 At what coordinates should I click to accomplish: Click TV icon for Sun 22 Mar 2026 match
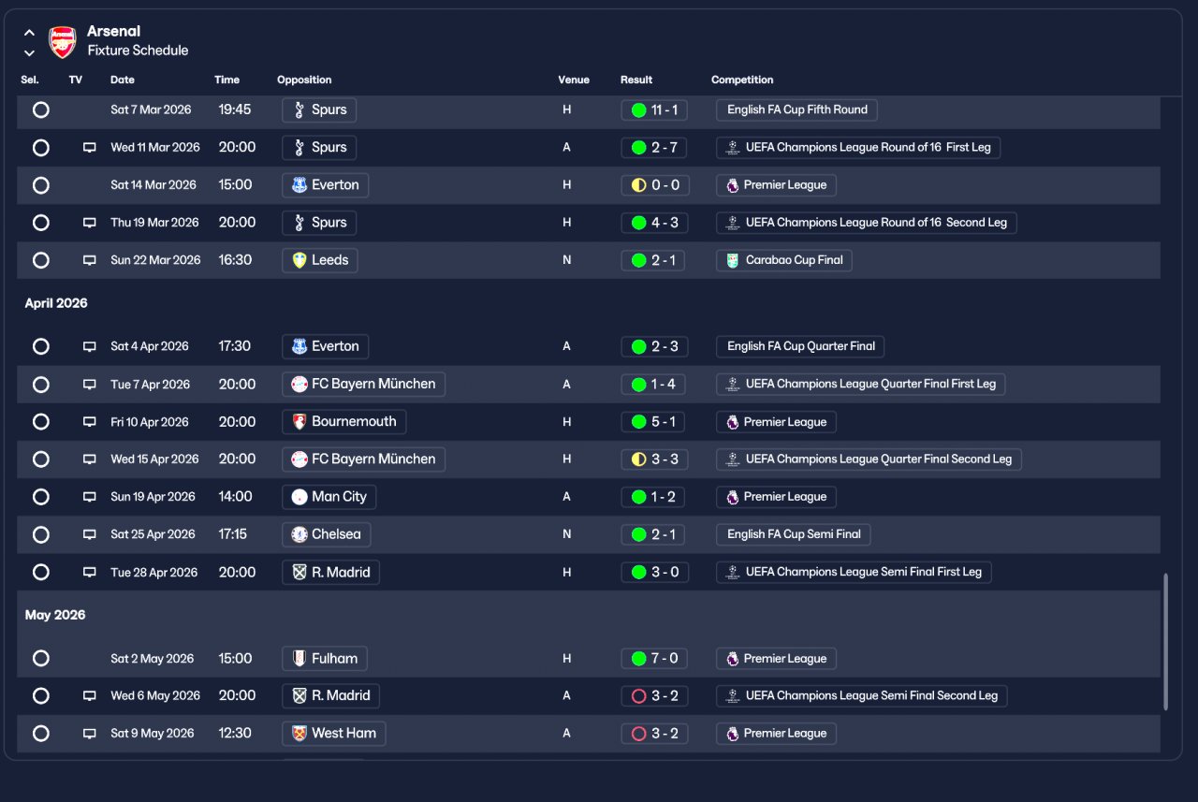point(90,260)
